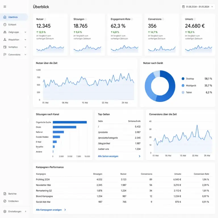Click info icon next to Sitzungen
This screenshot has width=218, height=218.
(x=86, y=19)
